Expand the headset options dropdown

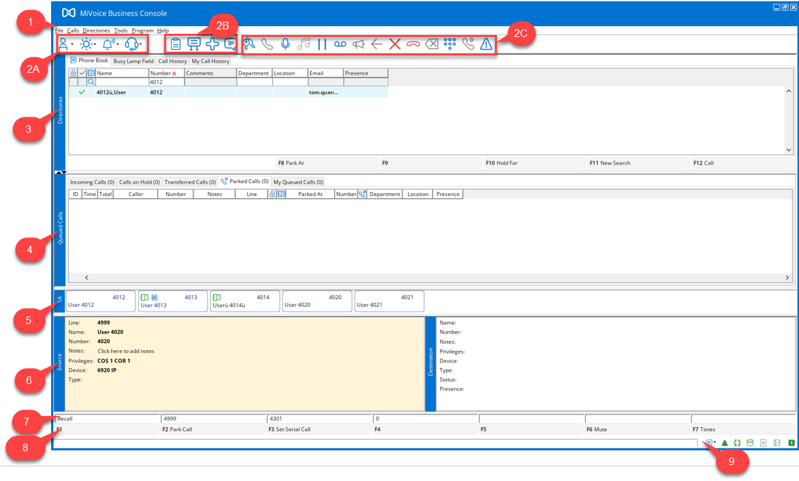pos(141,45)
